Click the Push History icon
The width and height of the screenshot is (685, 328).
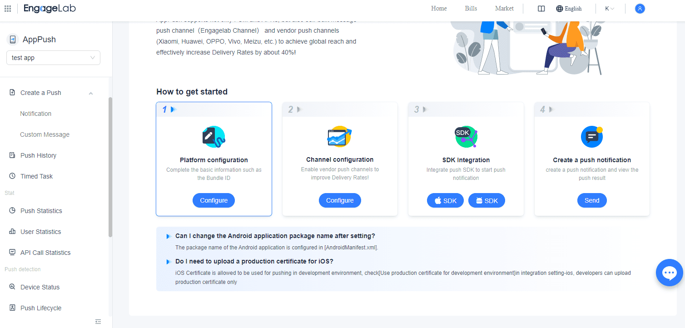[12, 155]
